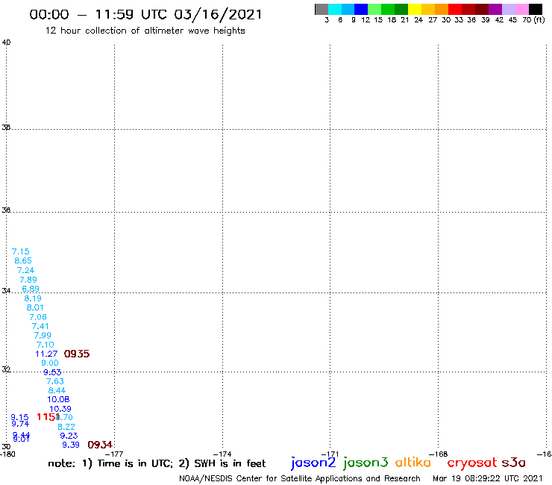Click the -168 longitude axis label
Screen dimensions: 552x485
pyautogui.click(x=439, y=454)
